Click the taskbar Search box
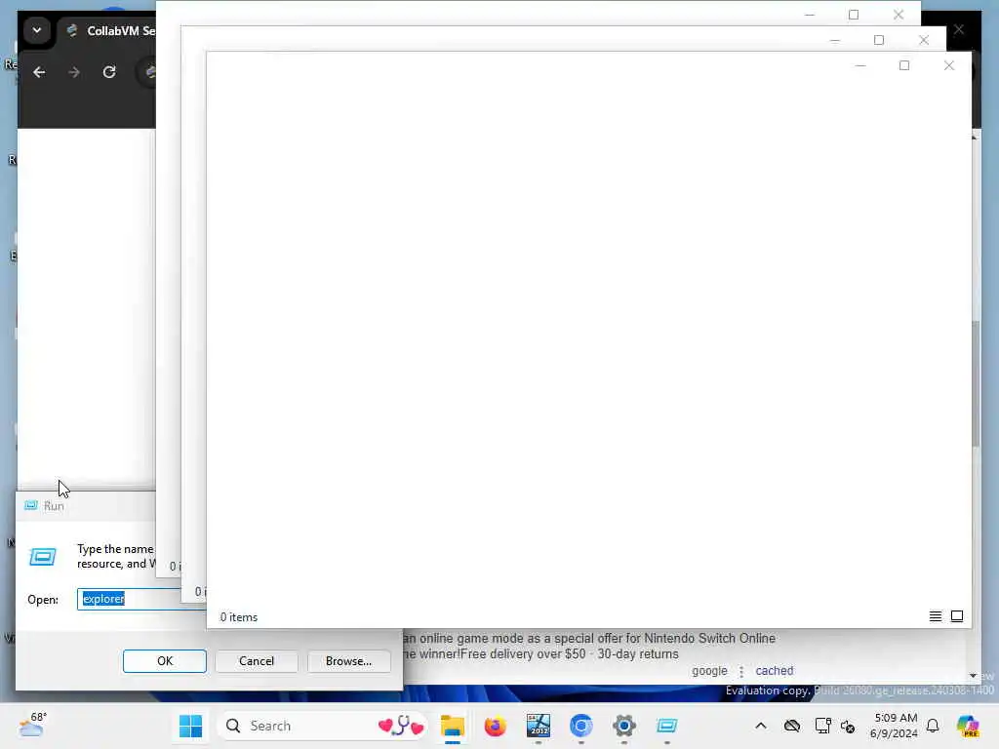999x749 pixels. coord(322,726)
